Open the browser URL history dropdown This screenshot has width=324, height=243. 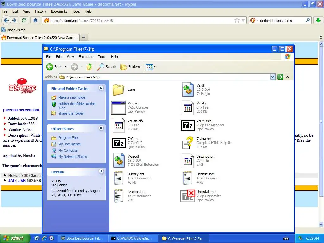243,20
